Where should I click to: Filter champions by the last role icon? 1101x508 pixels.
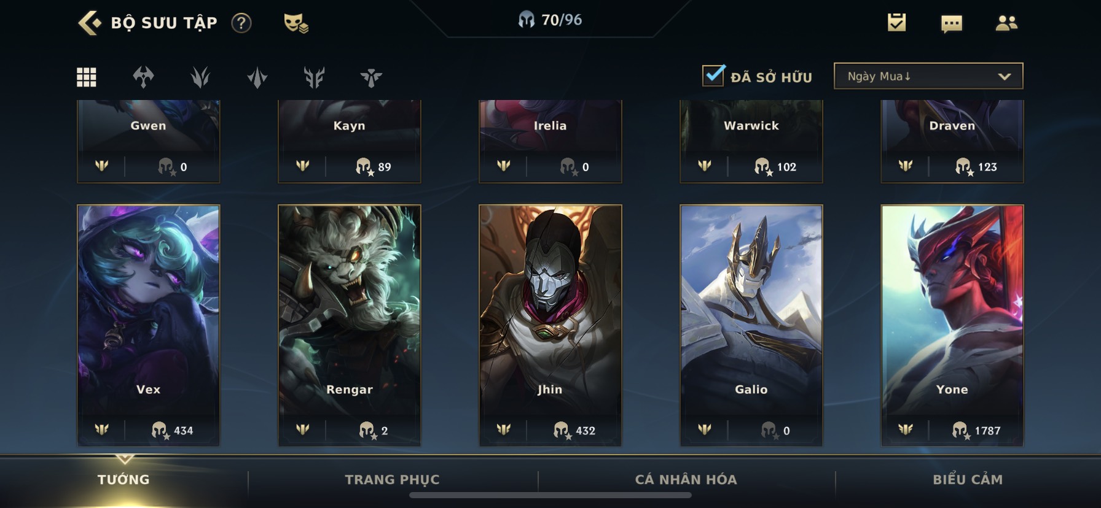(x=371, y=77)
